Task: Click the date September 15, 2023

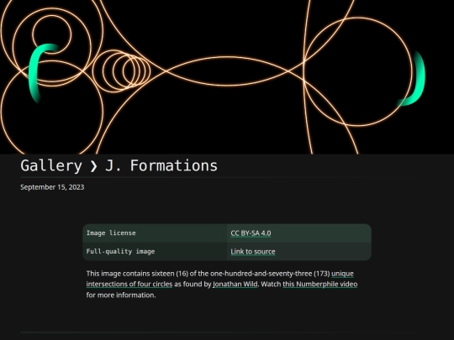Action: 52,187
